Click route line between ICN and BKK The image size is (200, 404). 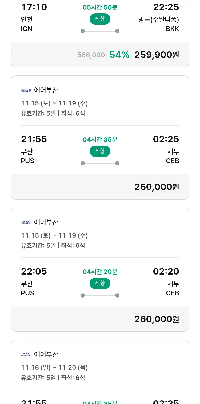coord(100,31)
